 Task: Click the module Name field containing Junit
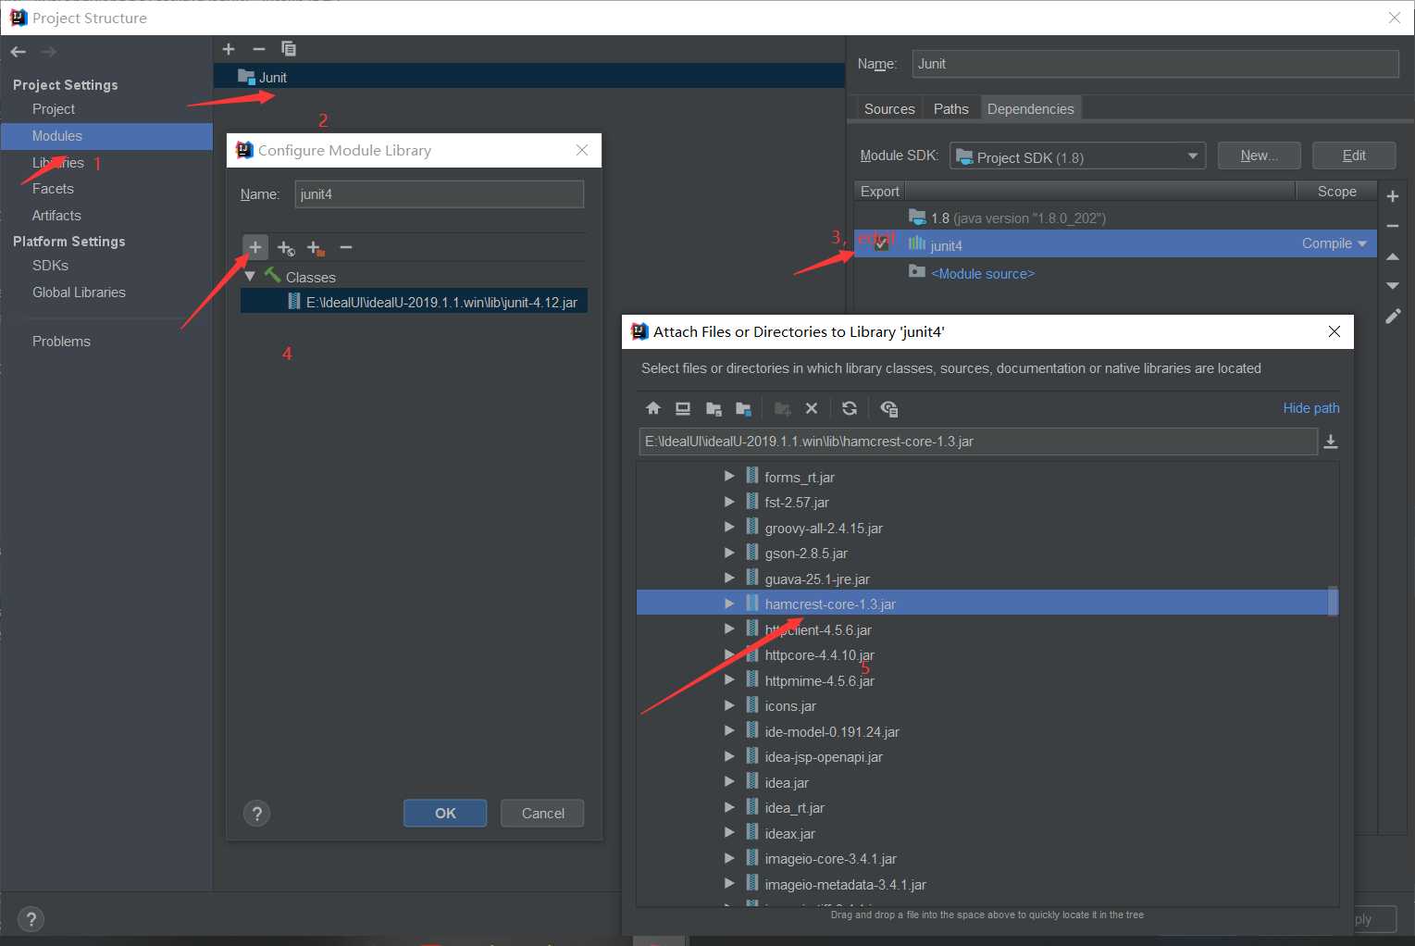coord(1155,64)
